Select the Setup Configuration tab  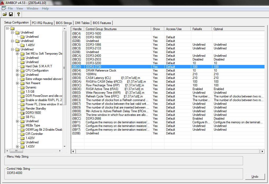tap(16, 22)
